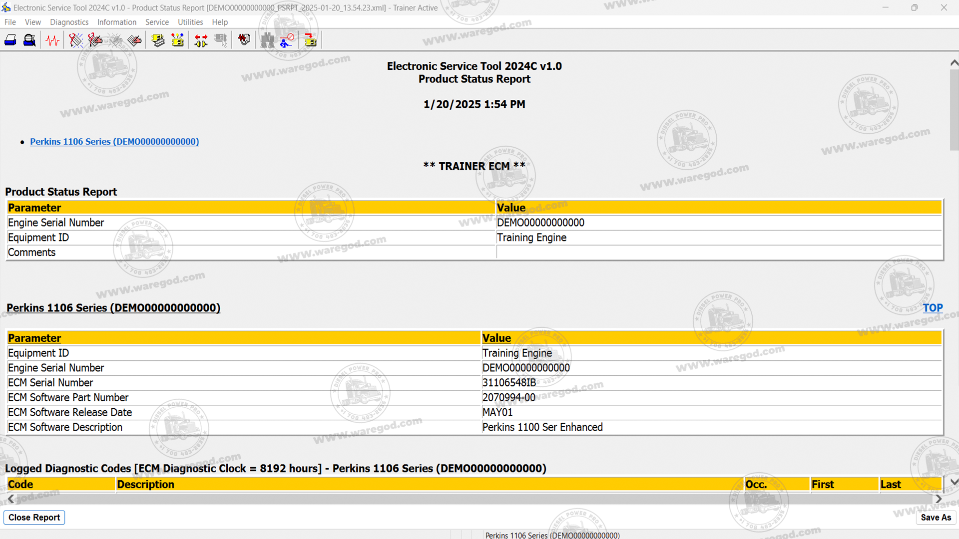Click the Configuration tool icon with colored dots

click(x=178, y=40)
